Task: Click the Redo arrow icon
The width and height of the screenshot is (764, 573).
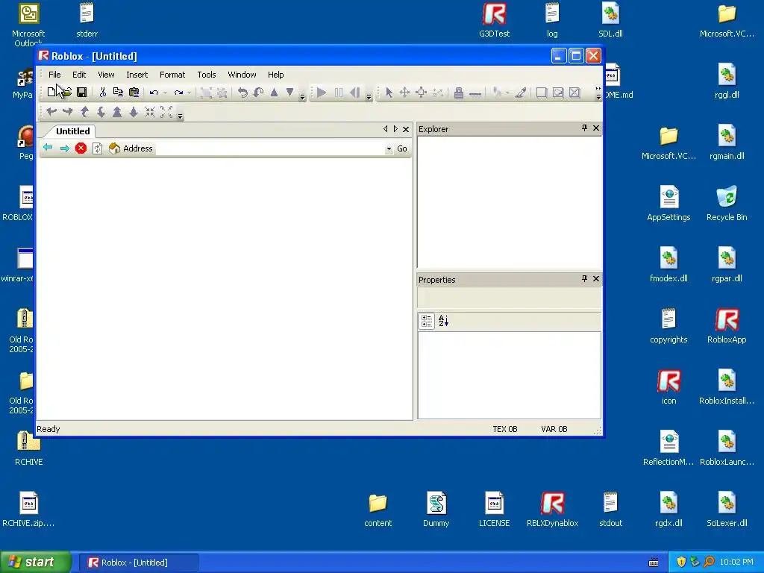Action: click(x=178, y=93)
